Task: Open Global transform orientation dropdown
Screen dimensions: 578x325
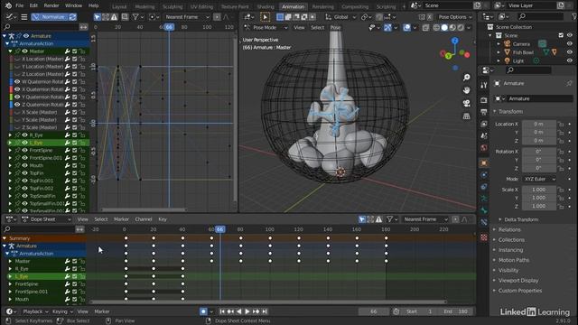Action: tap(341, 17)
